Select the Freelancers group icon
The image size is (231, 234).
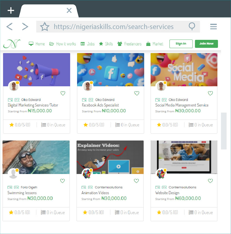click(119, 43)
